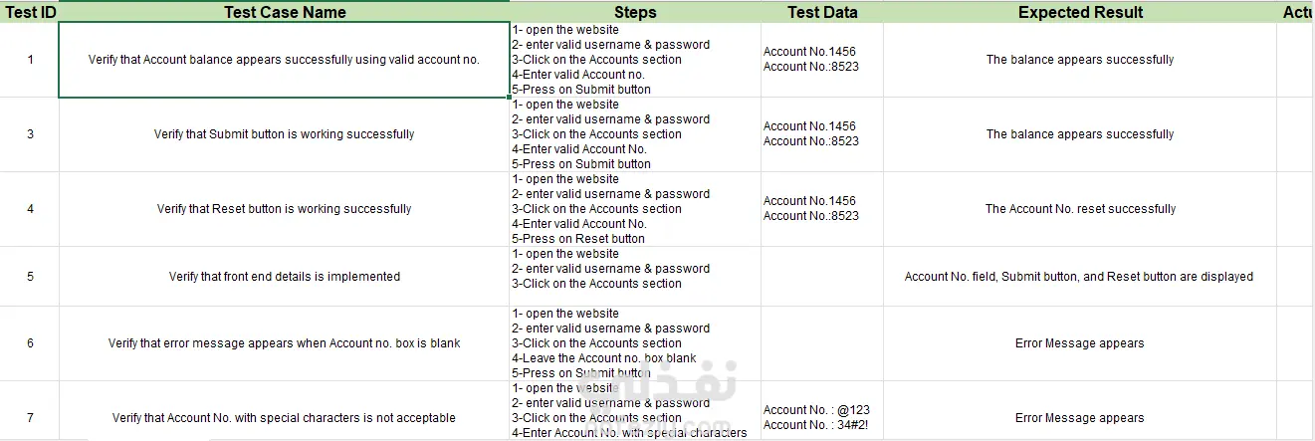Click the 'Verify that Submit button is working' cell
1315x441 pixels.
pos(285,134)
